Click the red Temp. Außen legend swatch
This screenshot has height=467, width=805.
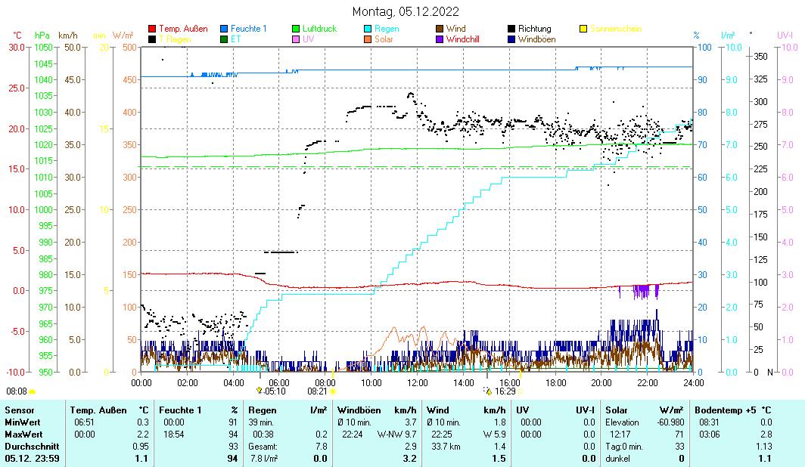[x=152, y=29]
